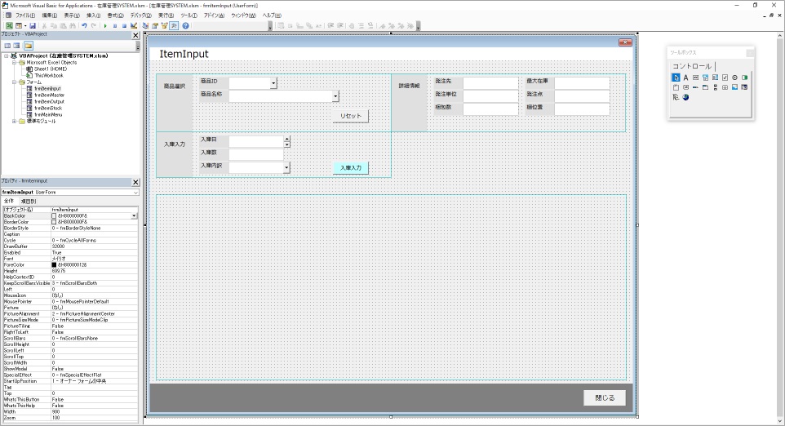The width and height of the screenshot is (785, 426).
Task: Select the web browser globe control in Toolbox
Action: pyautogui.click(x=686, y=97)
